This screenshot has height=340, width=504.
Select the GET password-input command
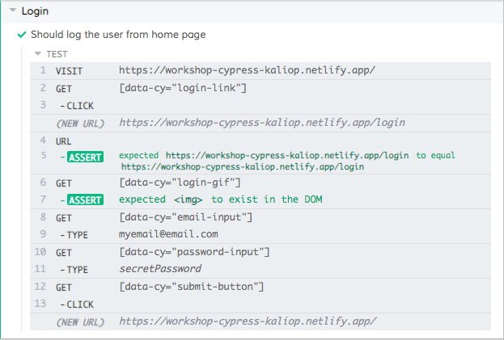[259, 252]
